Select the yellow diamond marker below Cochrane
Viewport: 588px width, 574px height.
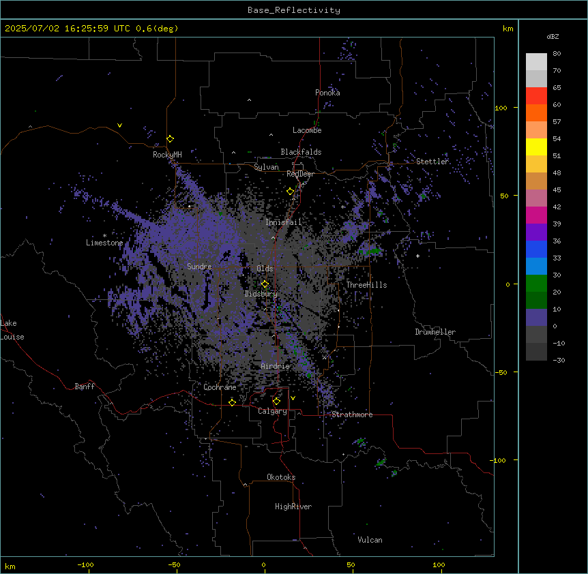pyautogui.click(x=232, y=402)
